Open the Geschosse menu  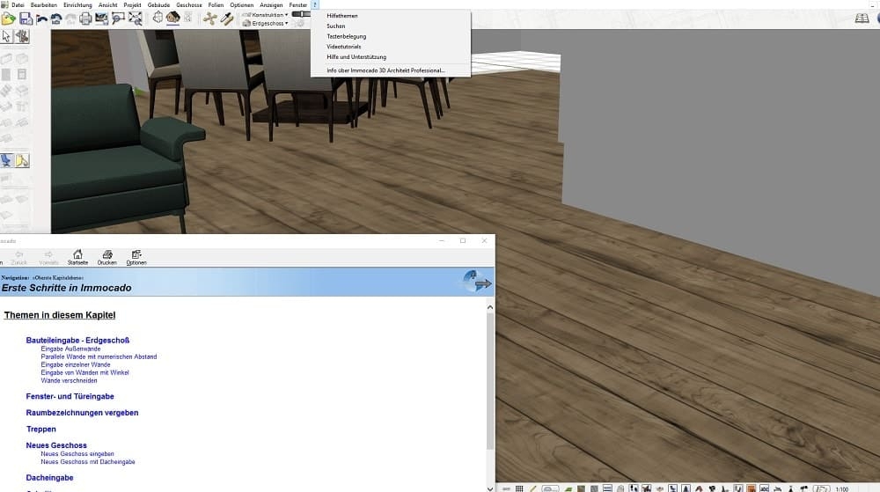tap(189, 5)
